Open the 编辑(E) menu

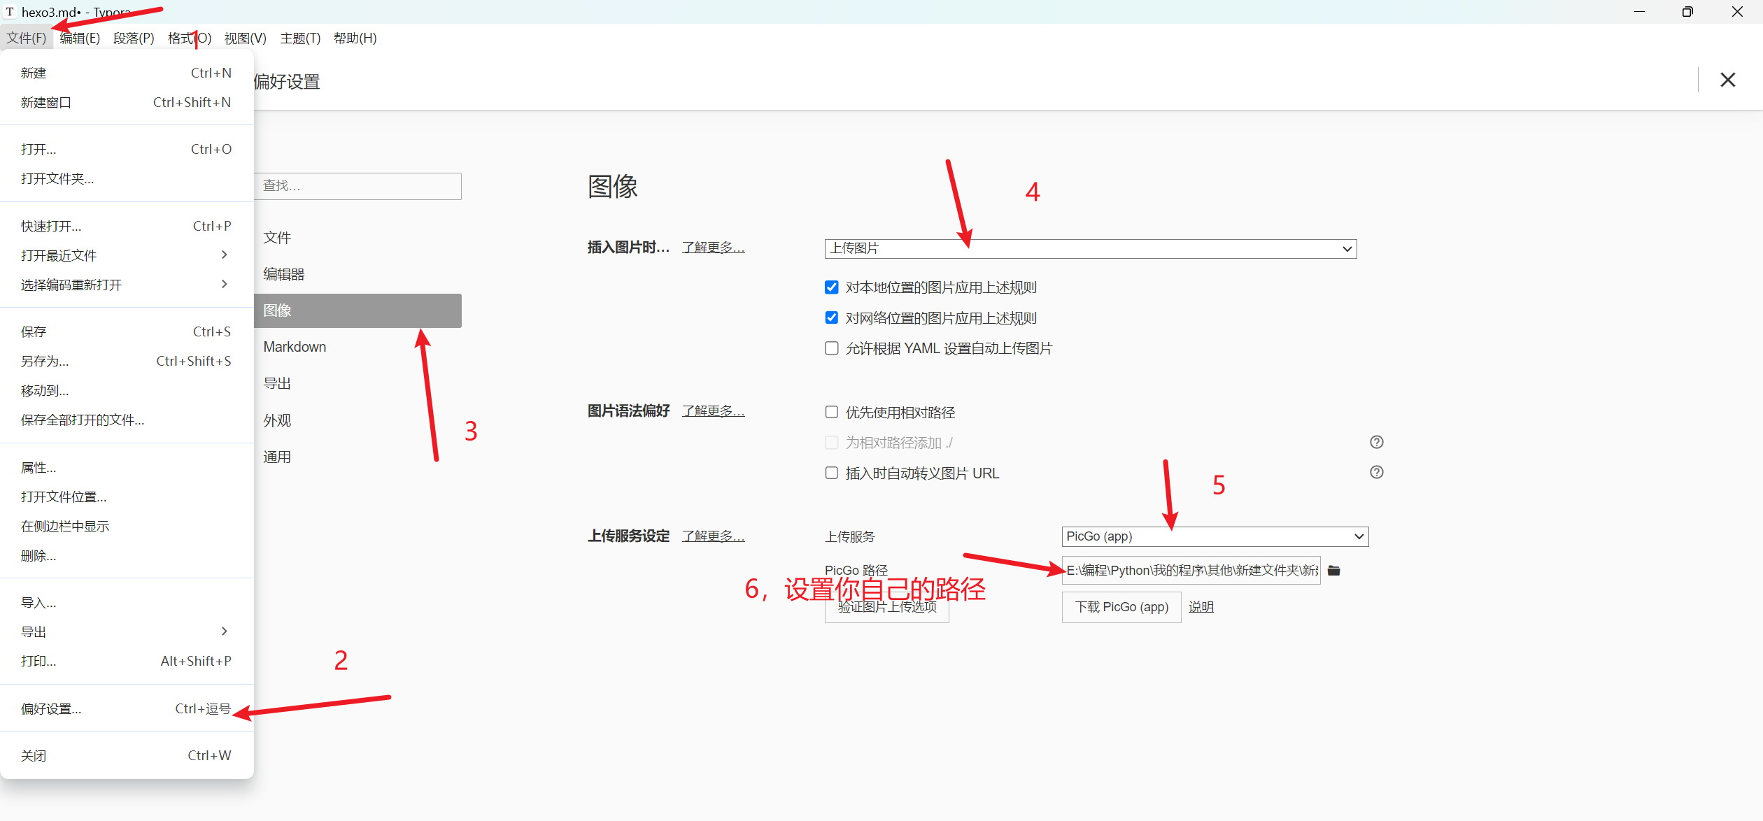point(80,38)
